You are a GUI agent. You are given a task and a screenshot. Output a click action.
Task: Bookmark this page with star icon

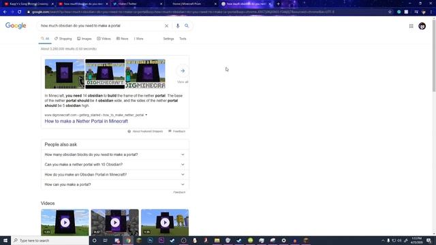point(390,12)
